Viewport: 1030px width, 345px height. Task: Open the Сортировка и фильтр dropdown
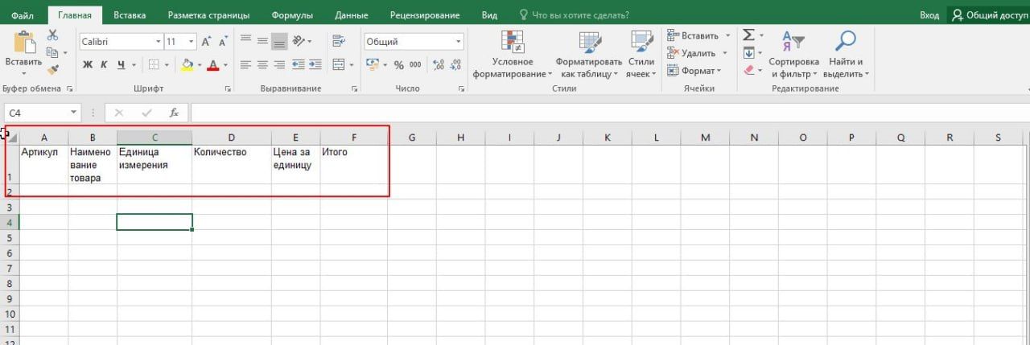(793, 55)
